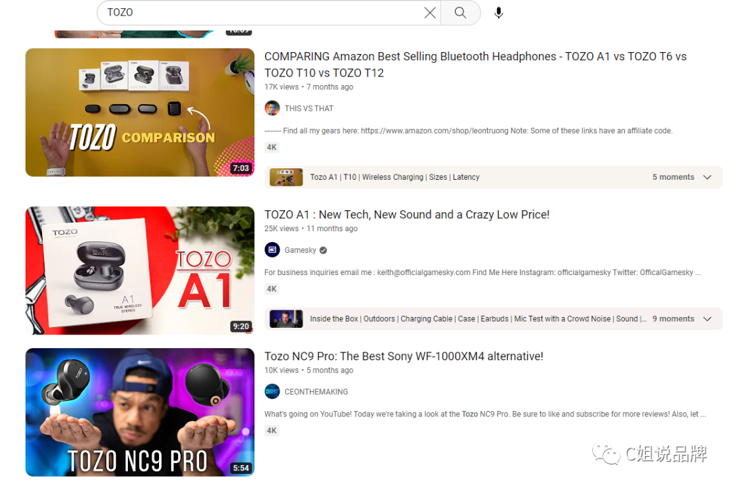The width and height of the screenshot is (731, 486).
Task: Click 'Tozo A1 | T10 | Wireless Charging' chapter text
Action: click(395, 177)
